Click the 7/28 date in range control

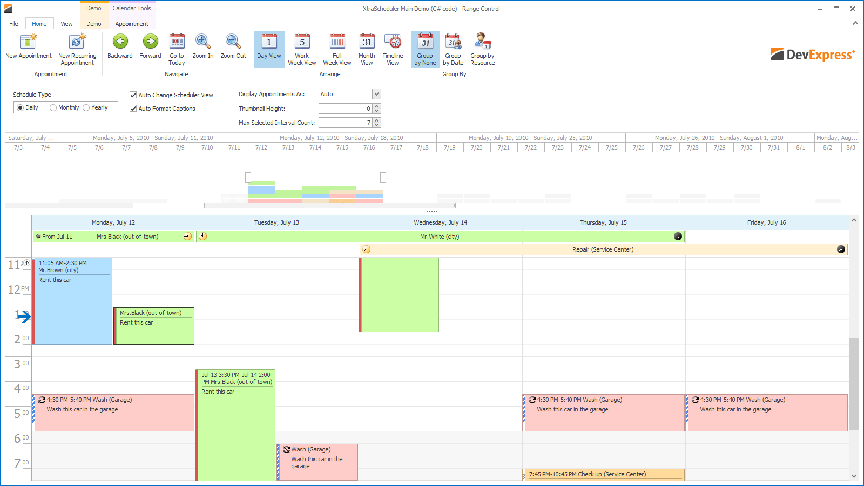pos(693,147)
